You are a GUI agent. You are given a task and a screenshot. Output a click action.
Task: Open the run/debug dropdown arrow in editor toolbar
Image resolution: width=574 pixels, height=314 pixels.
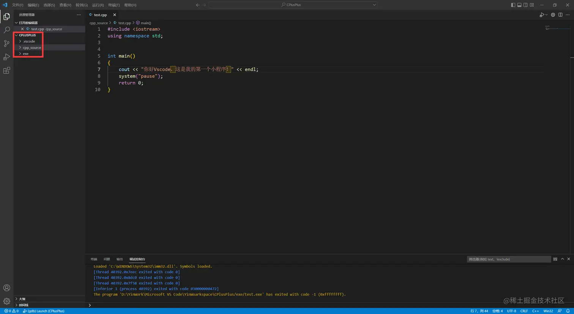coord(547,15)
